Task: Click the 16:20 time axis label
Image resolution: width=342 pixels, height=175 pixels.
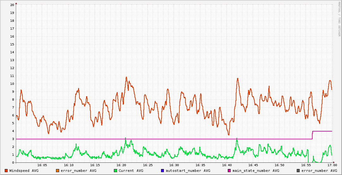Action: coord(121,165)
